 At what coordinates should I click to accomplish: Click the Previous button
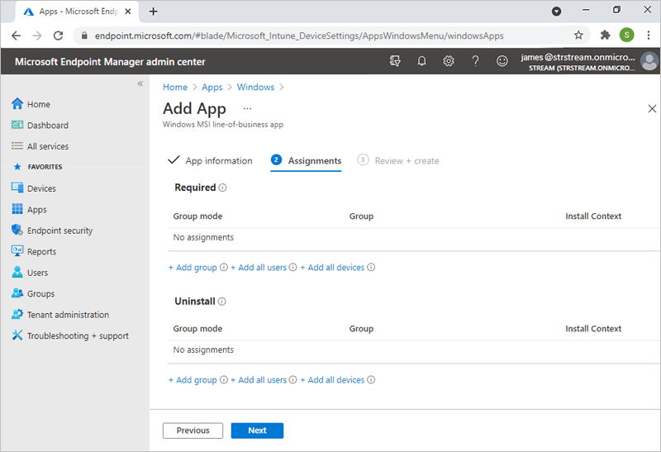tap(193, 431)
